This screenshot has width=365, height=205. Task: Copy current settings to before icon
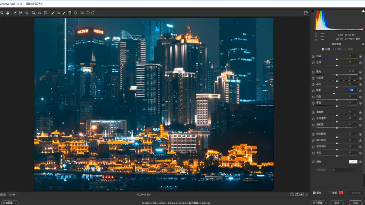302,194
